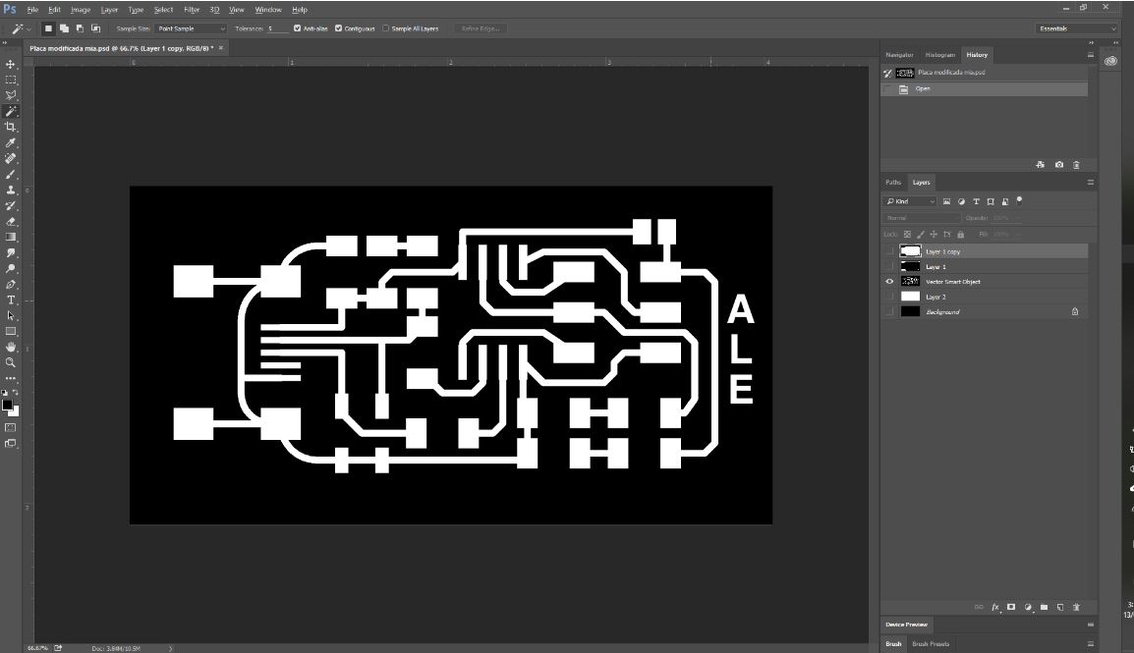The height and width of the screenshot is (653, 1134).
Task: Open the History panel menu
Action: pos(1091,55)
